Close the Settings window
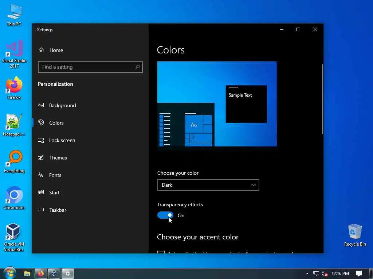 tap(315, 30)
